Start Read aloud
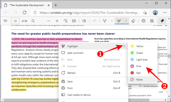 pyautogui.click(x=94, y=21)
